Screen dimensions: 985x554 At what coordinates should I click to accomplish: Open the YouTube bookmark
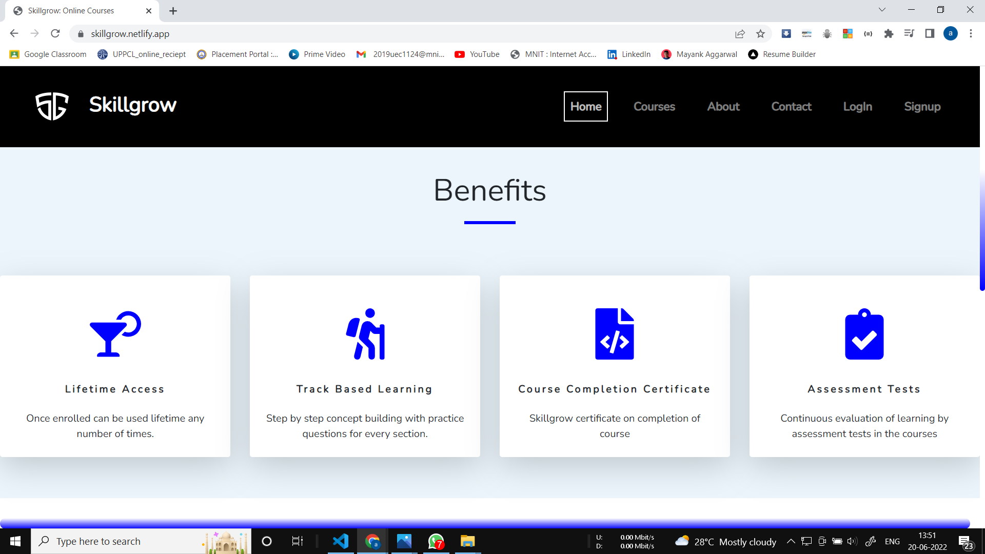[x=477, y=54]
